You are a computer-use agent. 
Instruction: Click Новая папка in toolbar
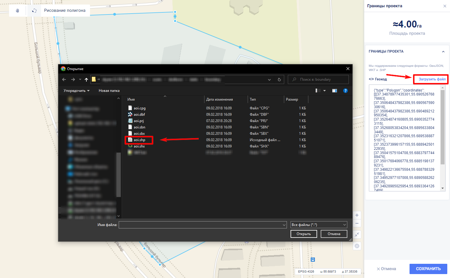(x=109, y=91)
